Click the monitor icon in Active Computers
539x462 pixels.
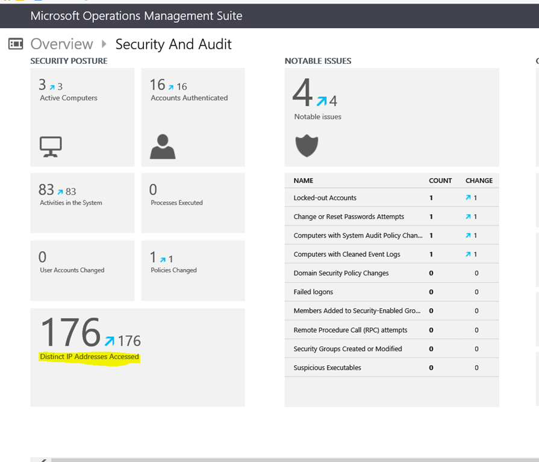point(51,147)
